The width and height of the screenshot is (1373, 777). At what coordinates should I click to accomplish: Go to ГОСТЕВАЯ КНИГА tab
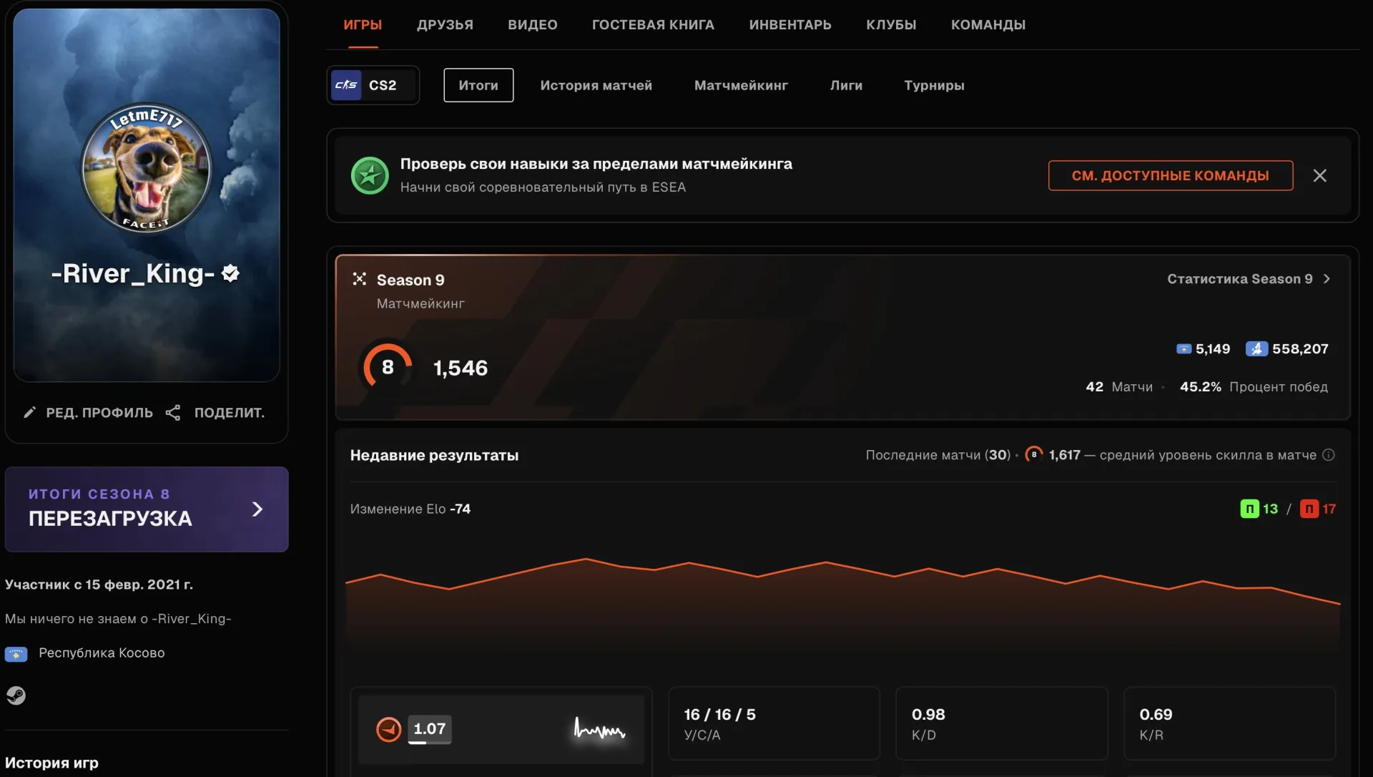pos(653,25)
